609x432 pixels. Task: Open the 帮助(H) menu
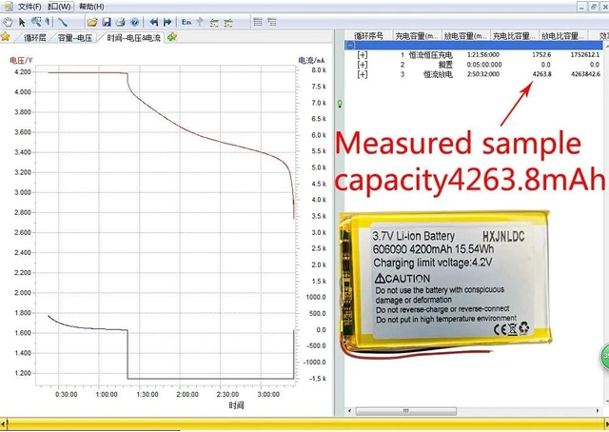click(91, 7)
